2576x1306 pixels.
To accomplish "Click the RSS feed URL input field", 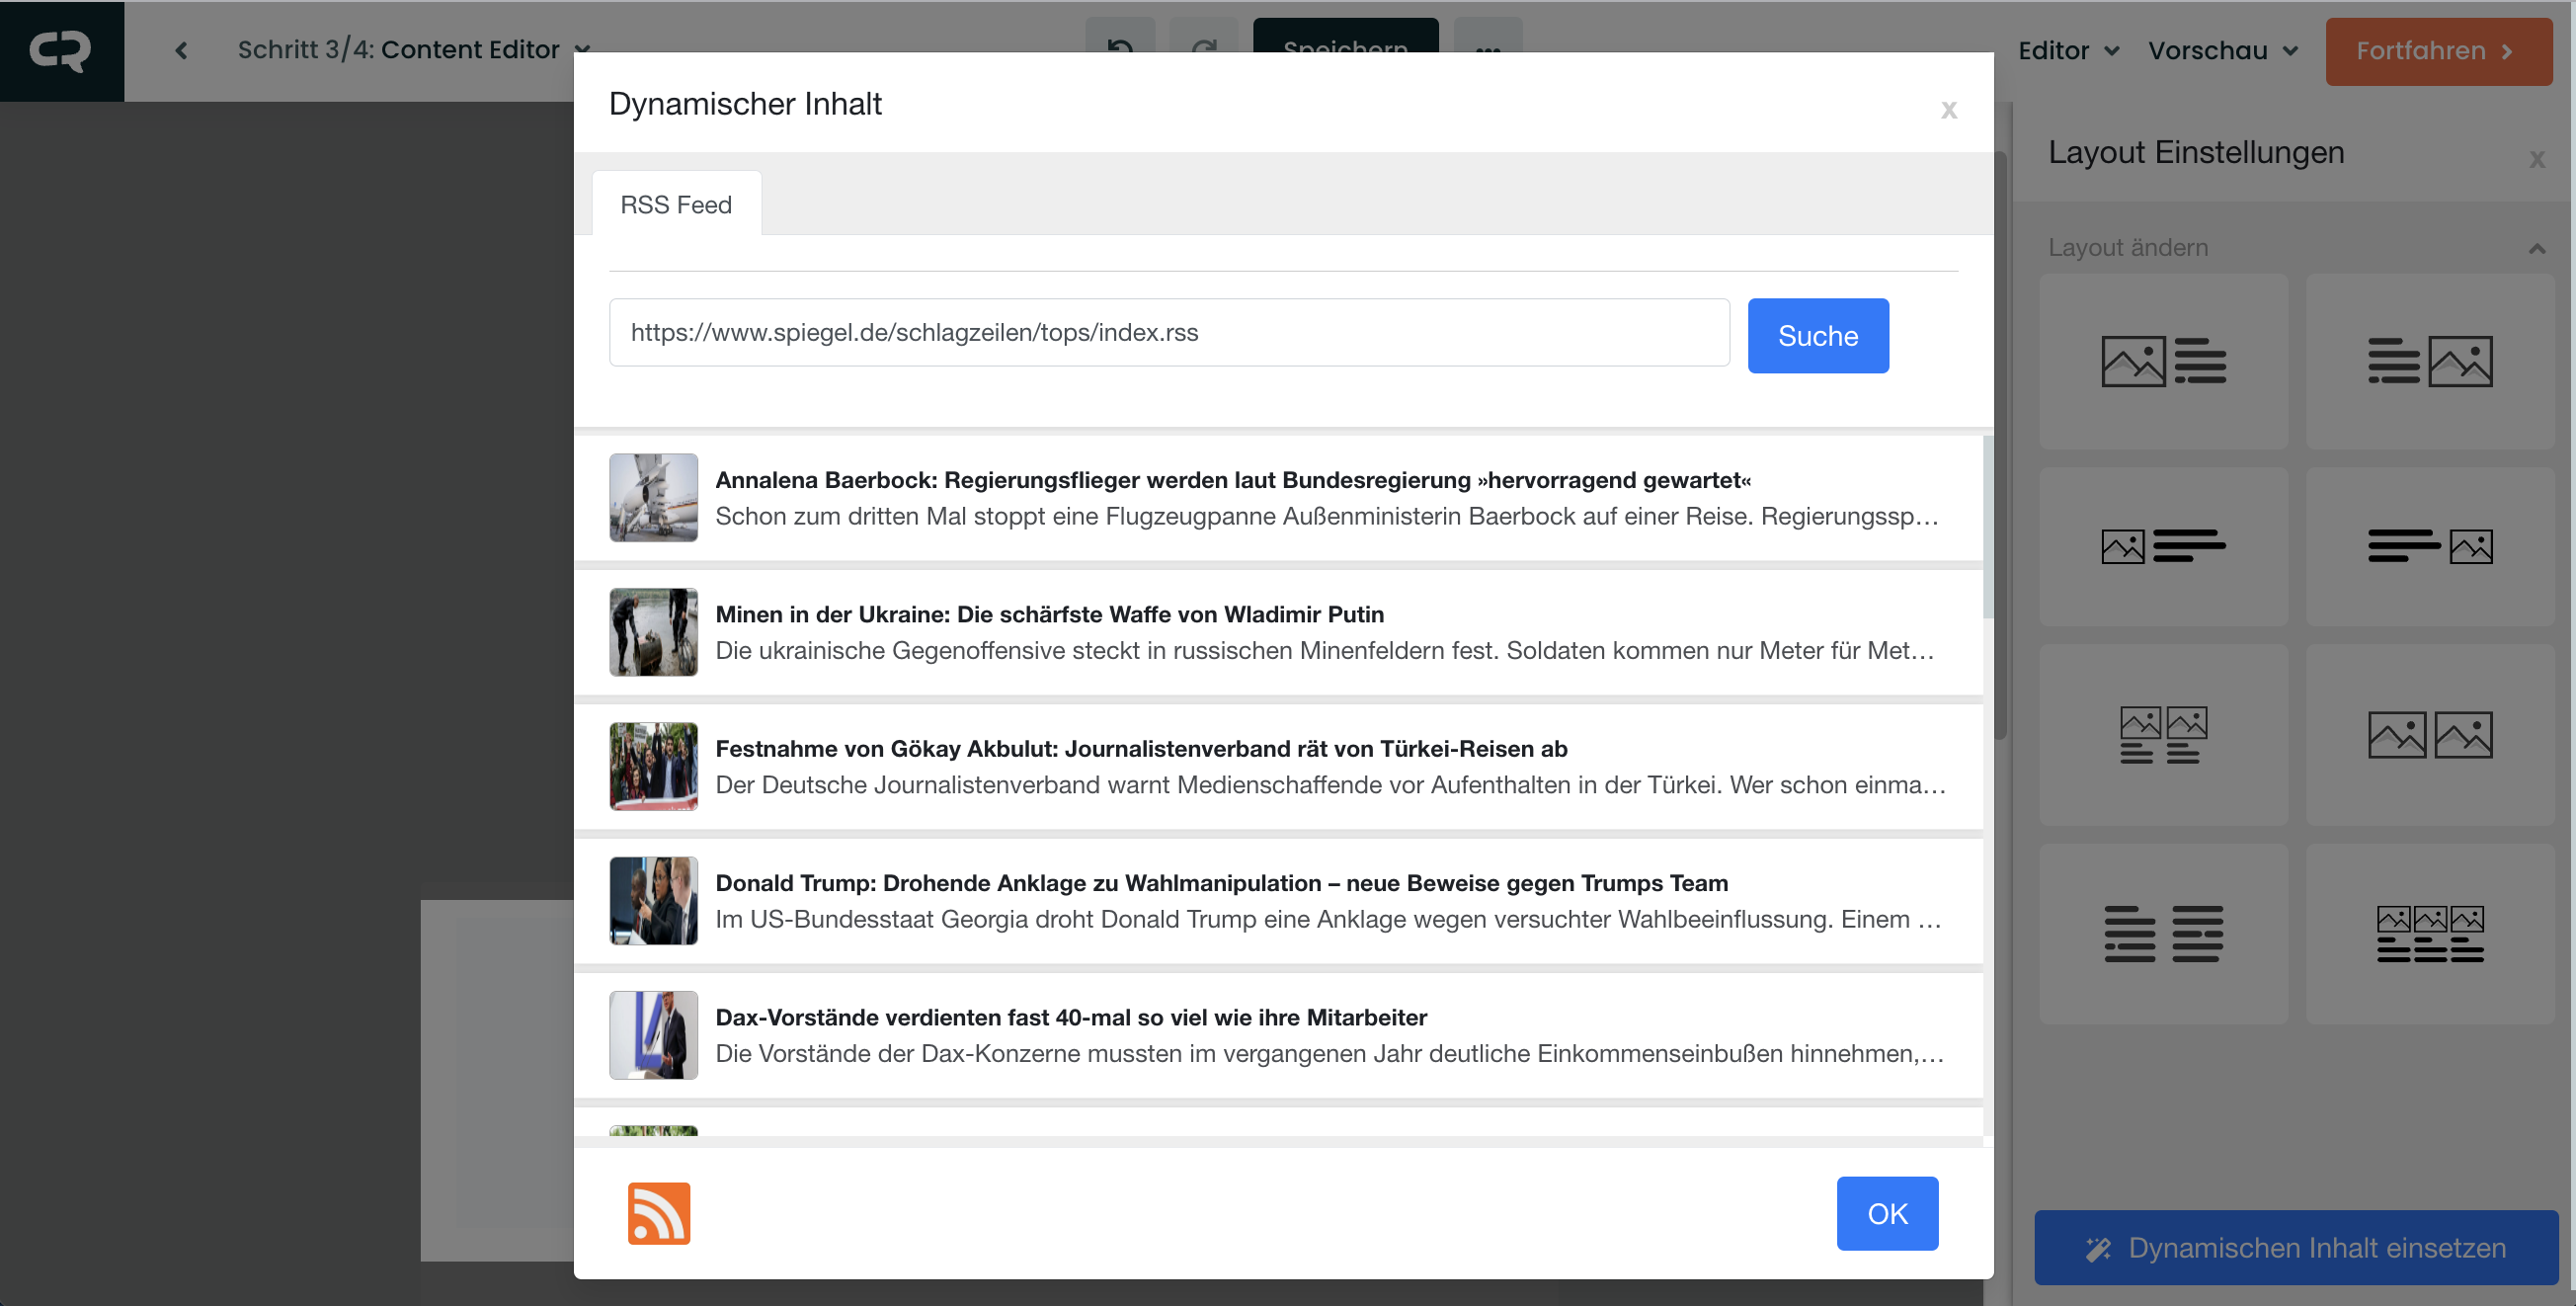I will [1169, 332].
